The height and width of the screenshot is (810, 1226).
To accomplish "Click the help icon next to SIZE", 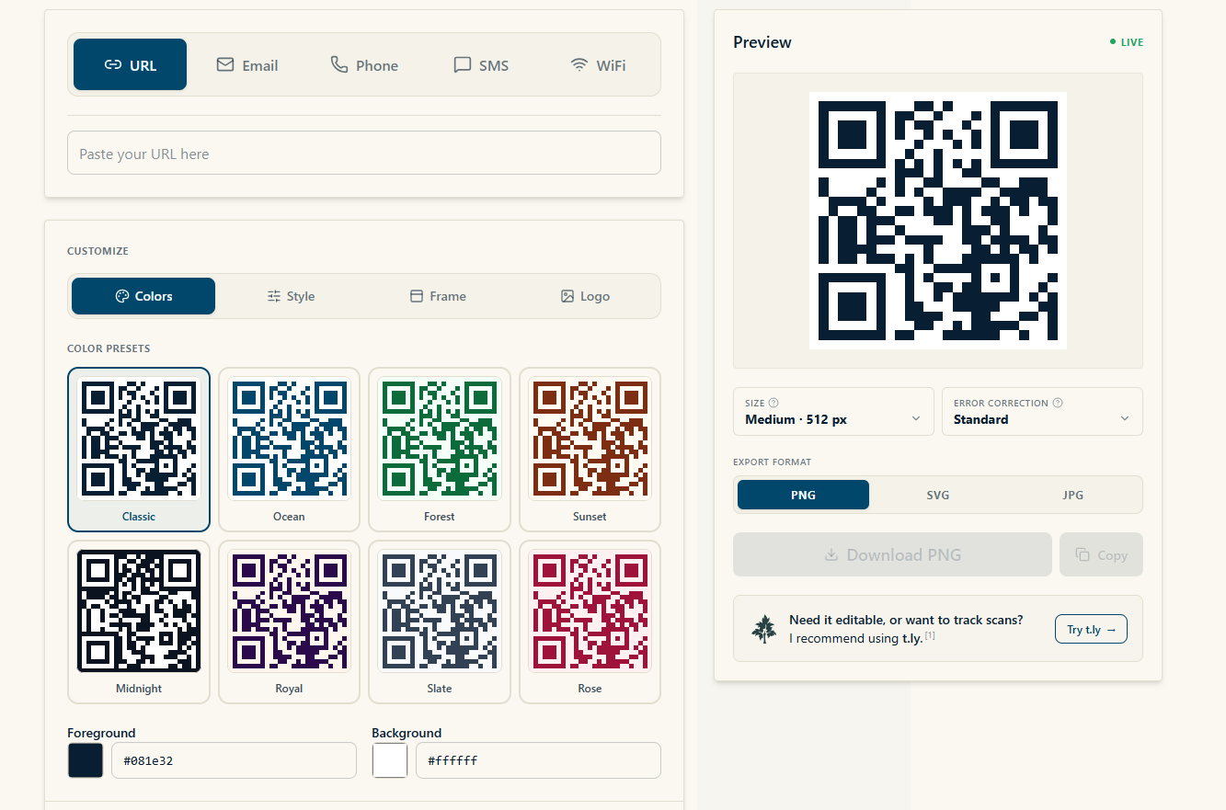I will tap(773, 403).
